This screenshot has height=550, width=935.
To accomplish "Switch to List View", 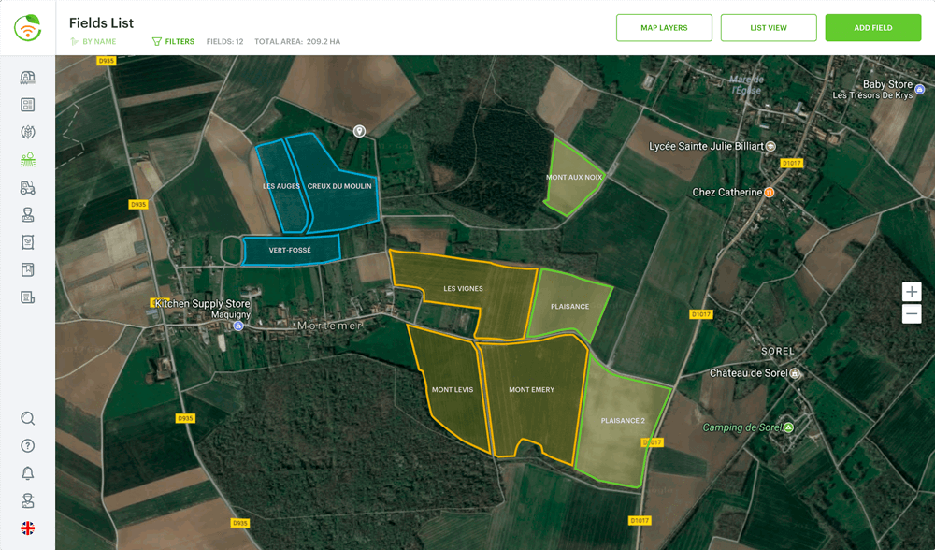I will 769,28.
